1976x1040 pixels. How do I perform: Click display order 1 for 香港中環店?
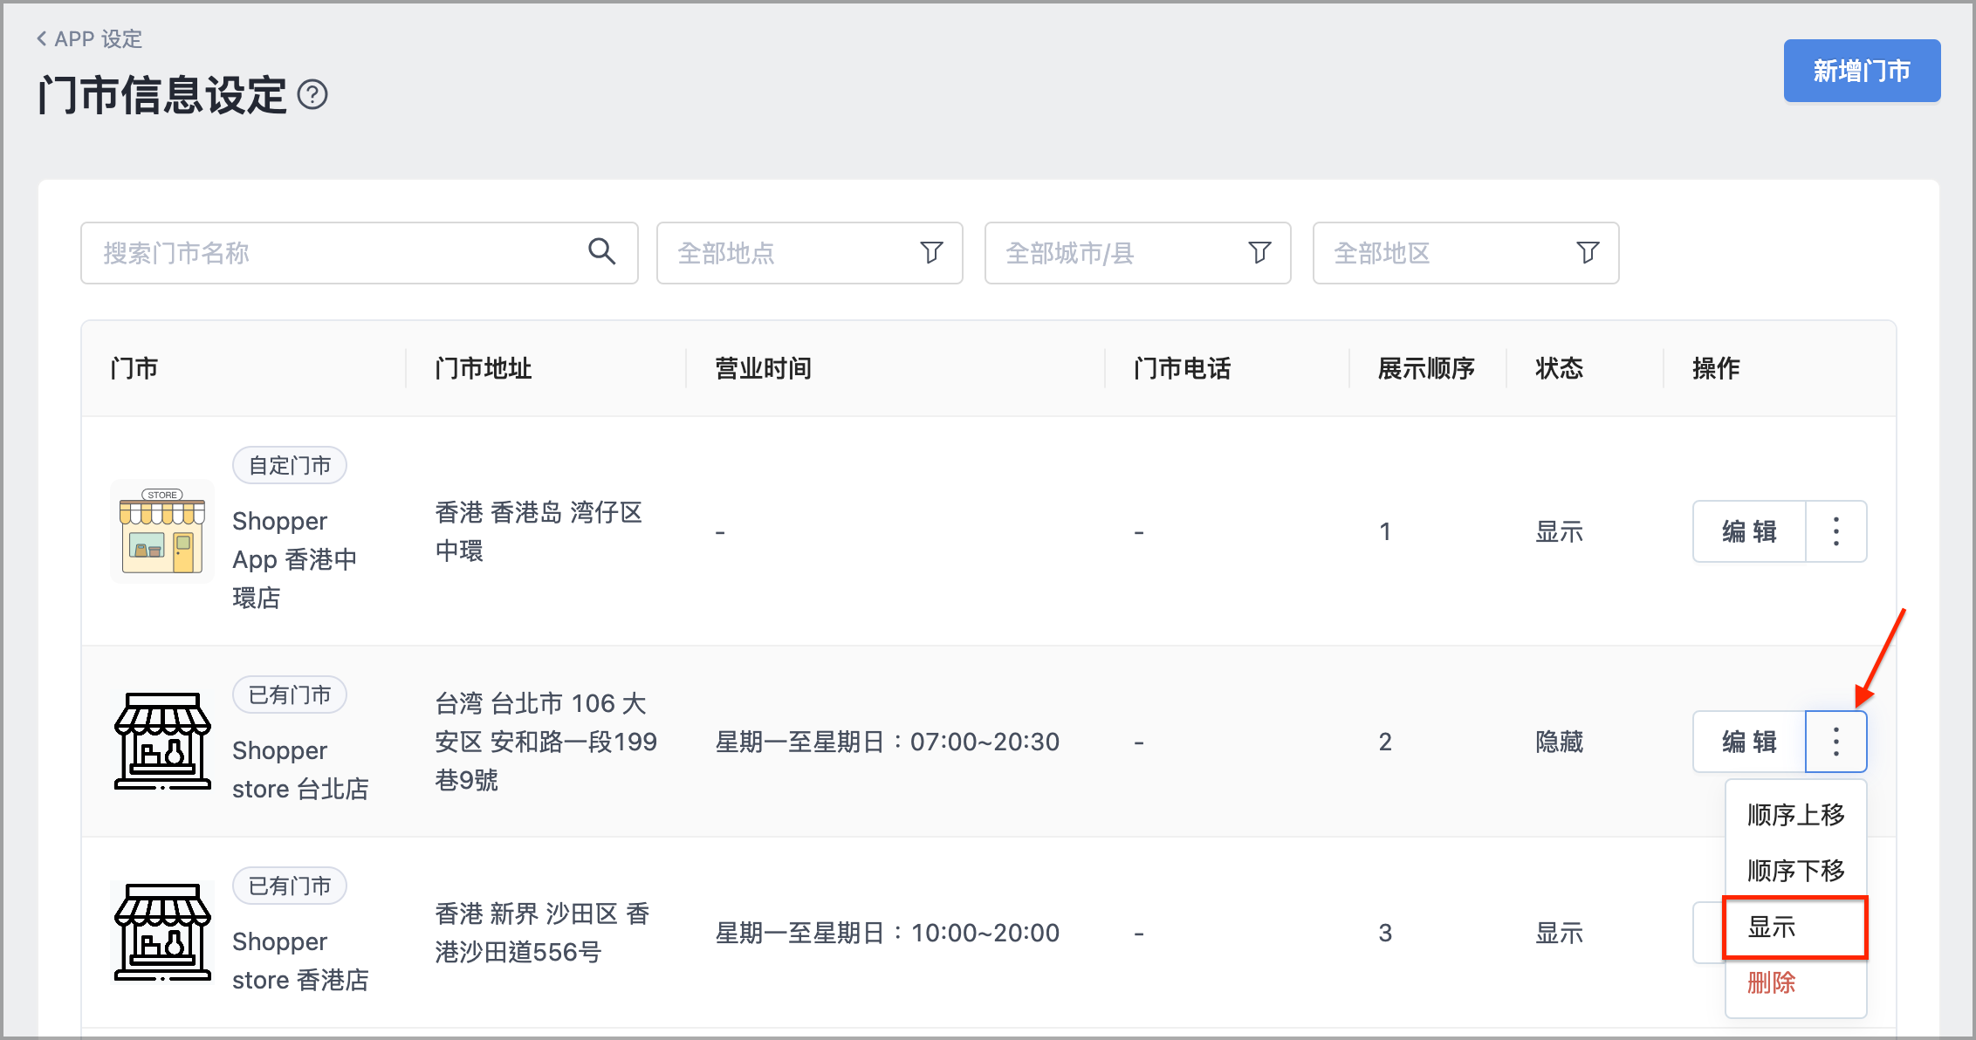click(x=1385, y=531)
